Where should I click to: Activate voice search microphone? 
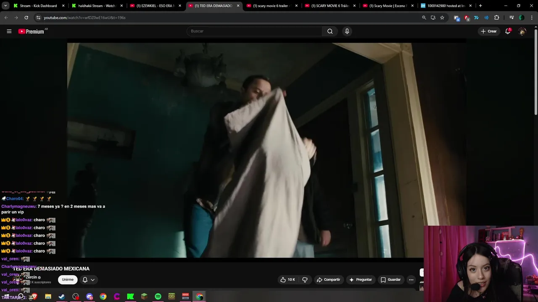tap(347, 31)
